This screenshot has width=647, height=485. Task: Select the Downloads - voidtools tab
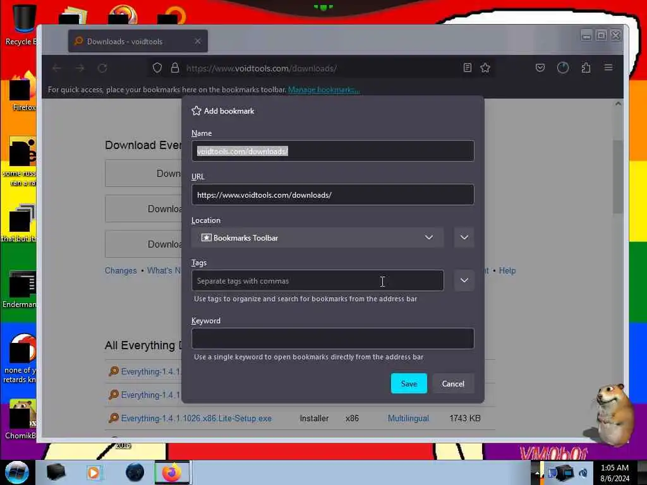point(138,41)
